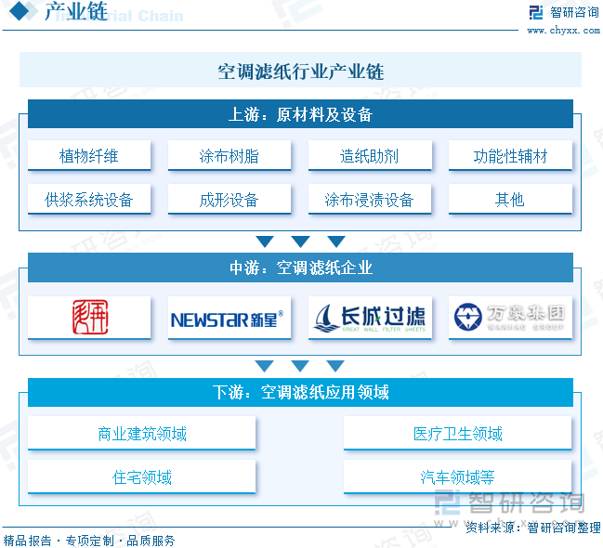Select the 汽车领域等 box
Viewport: 603px width, 548px height.
click(458, 476)
